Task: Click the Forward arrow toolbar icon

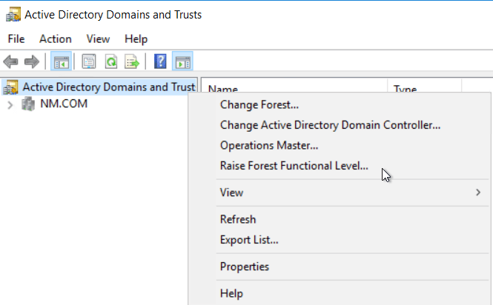Action: point(32,61)
